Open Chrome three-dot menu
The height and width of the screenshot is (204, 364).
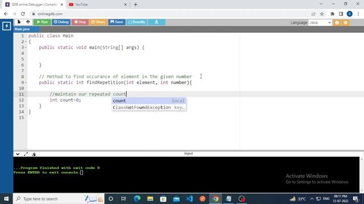pyautogui.click(x=358, y=14)
